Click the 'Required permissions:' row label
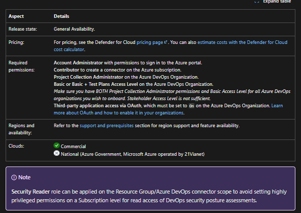 point(21,66)
